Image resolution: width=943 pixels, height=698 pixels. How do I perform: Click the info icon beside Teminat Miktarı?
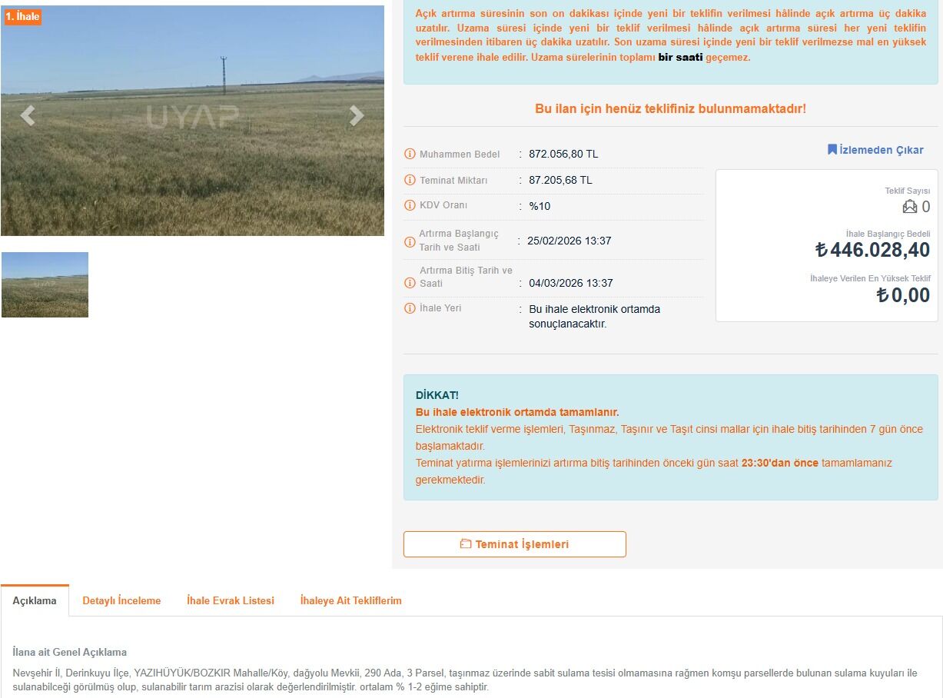(410, 180)
